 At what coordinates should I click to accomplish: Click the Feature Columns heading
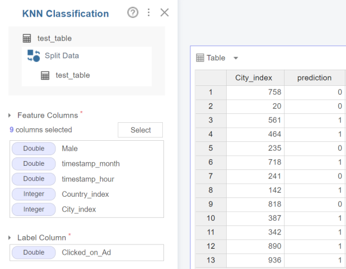[x=48, y=115]
